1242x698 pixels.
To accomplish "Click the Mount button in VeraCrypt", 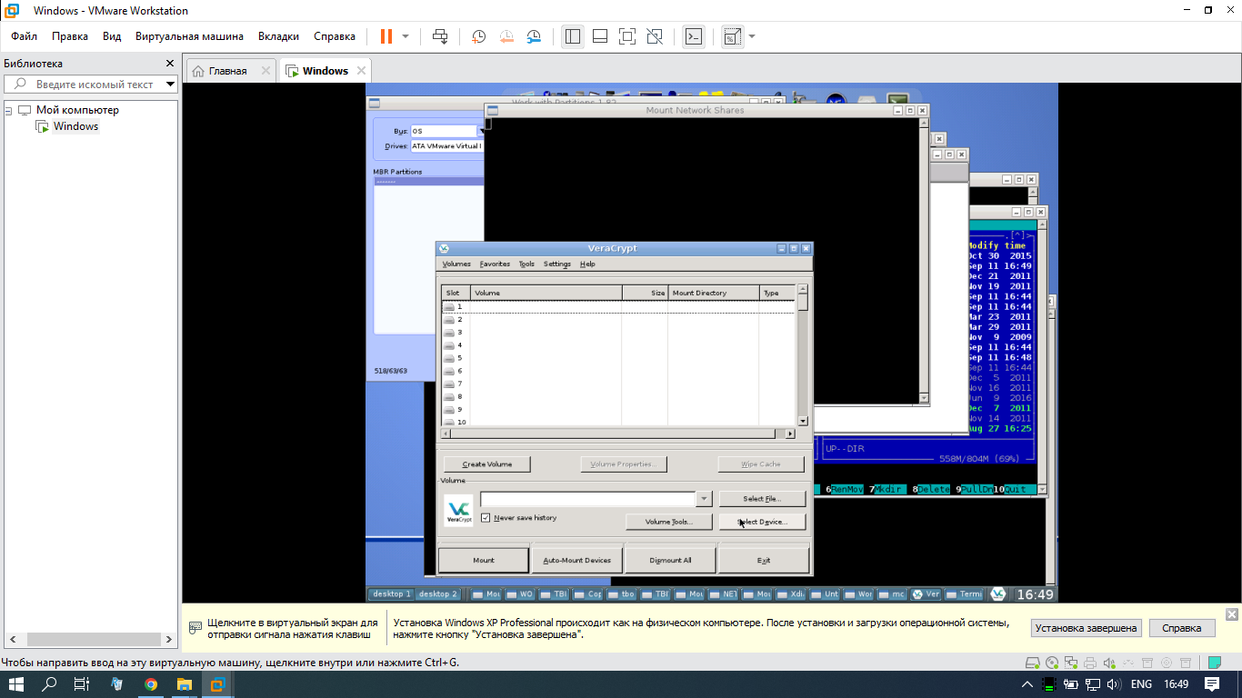I will coord(484,560).
